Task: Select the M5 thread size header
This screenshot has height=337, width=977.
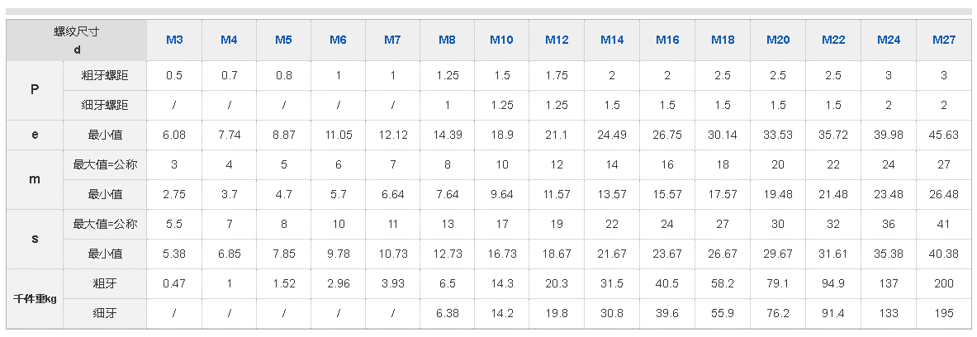Action: (x=283, y=40)
